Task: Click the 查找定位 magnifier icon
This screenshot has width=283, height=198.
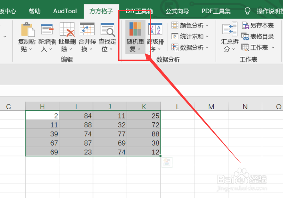Action: 107,30
